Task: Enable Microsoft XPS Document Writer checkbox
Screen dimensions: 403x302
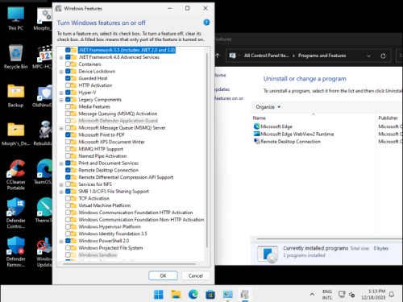Action: (68, 142)
